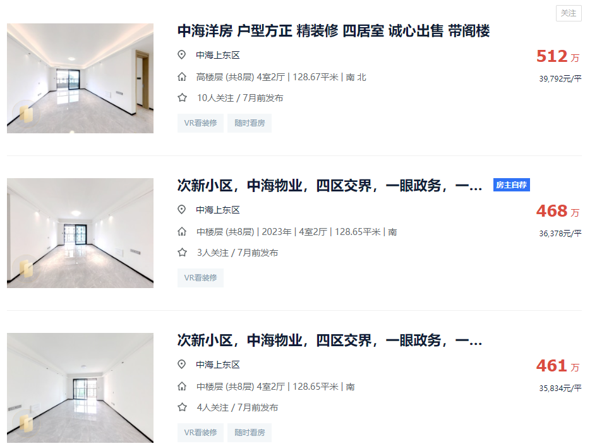This screenshot has width=609, height=446.
Task: Click the 中海上东区 link in the 461万 listing
Action: pyautogui.click(x=217, y=365)
